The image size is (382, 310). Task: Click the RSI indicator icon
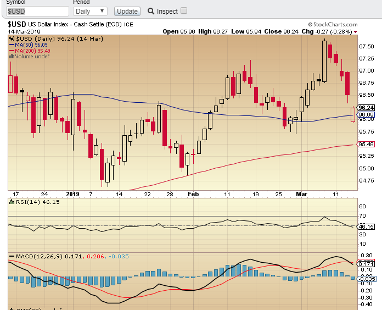pos(12,202)
